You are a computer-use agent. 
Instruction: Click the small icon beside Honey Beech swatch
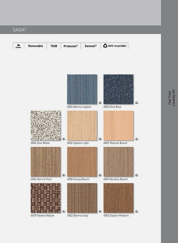[100, 175]
